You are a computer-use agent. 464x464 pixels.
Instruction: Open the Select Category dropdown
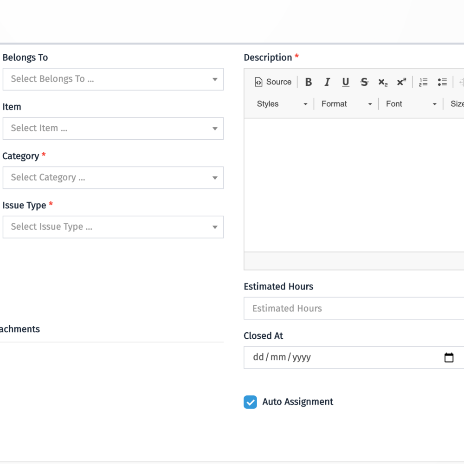[x=113, y=178]
